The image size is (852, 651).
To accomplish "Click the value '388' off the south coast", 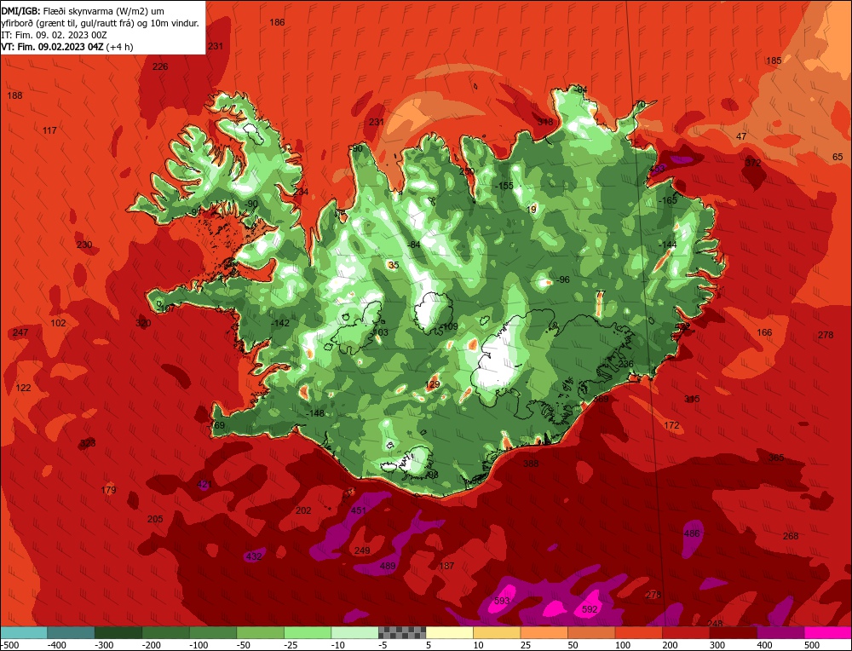I will coord(531,463).
